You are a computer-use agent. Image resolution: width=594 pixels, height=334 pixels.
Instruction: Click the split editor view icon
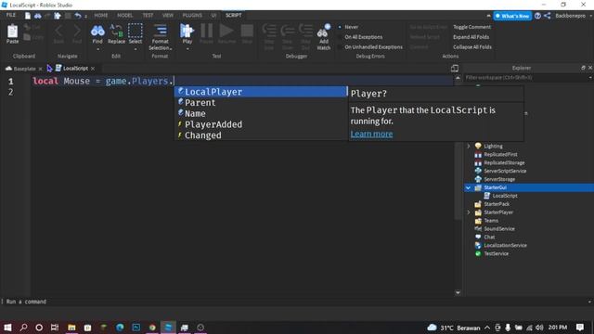coord(455,68)
